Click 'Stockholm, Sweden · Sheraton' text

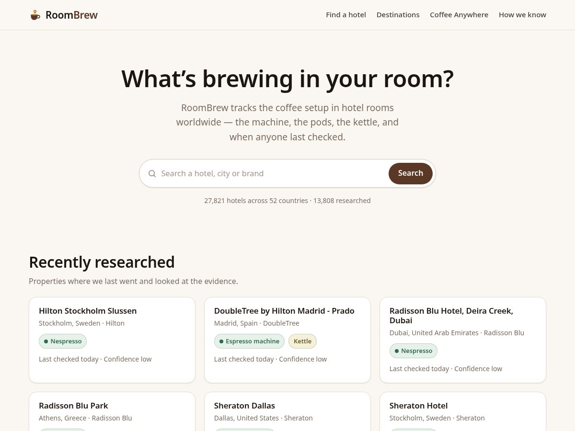437,418
